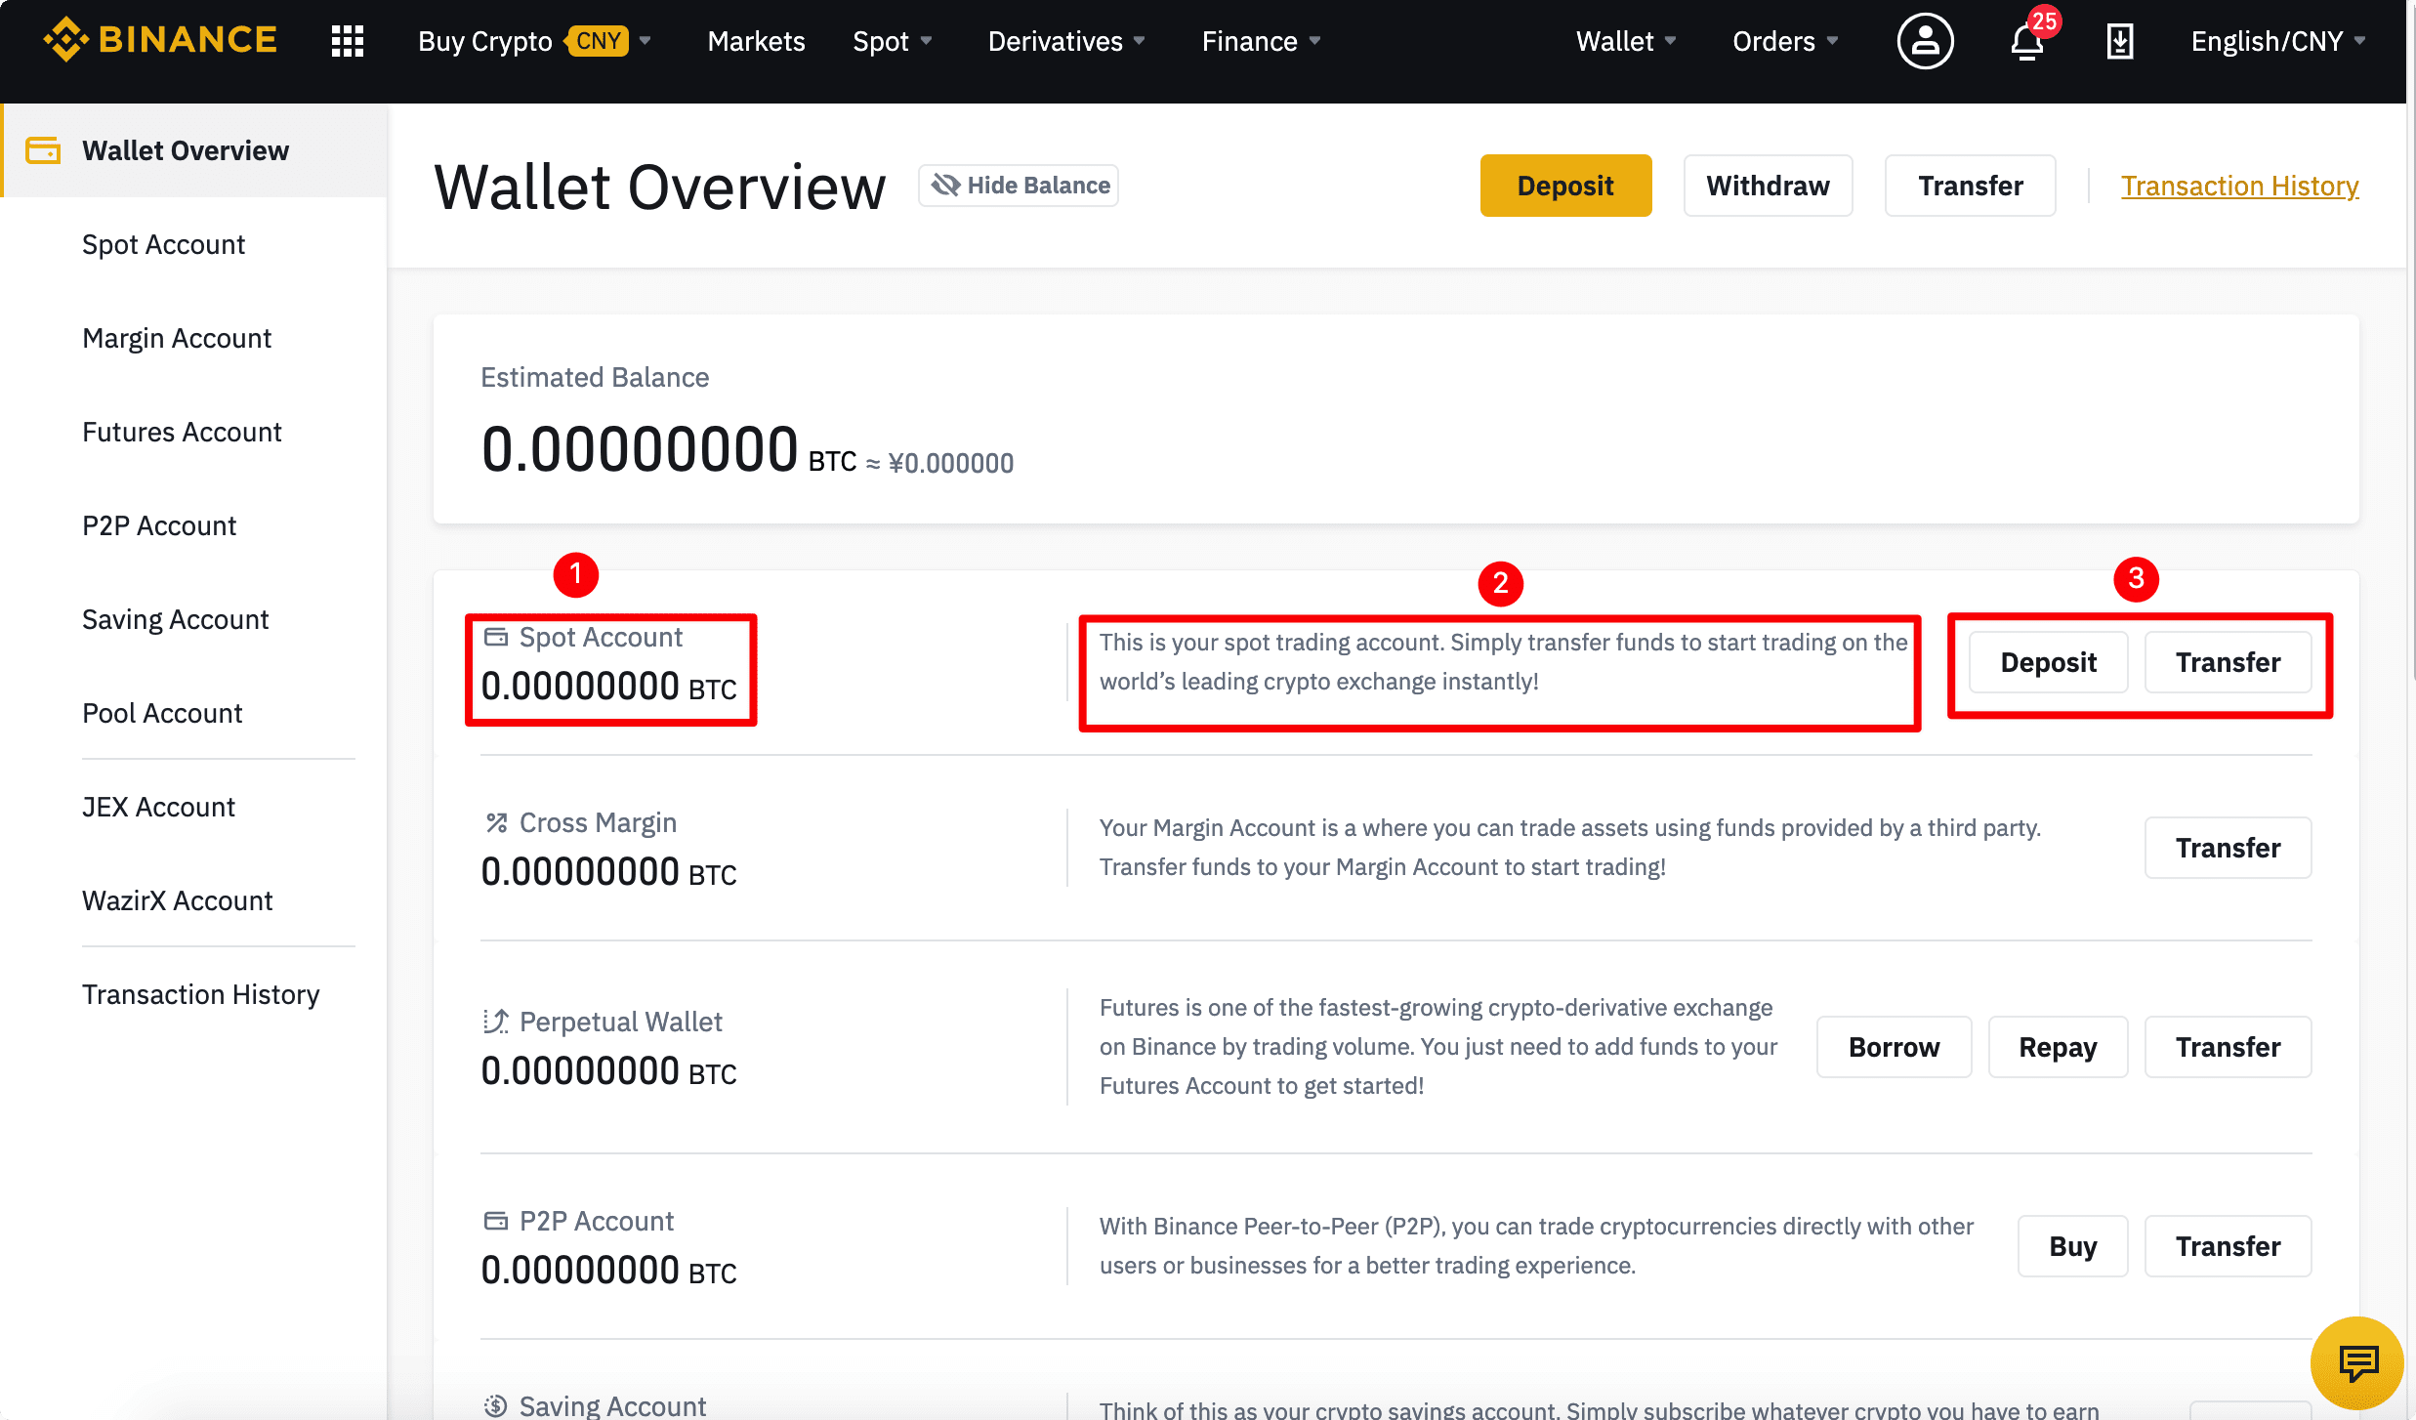
Task: Click the ¥0.000000 converted balance
Action: tap(950, 463)
